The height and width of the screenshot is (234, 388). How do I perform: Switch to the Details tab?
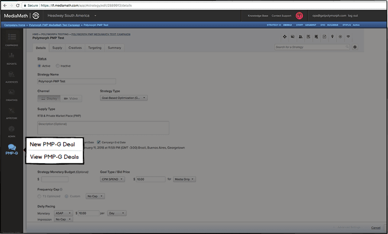(41, 48)
